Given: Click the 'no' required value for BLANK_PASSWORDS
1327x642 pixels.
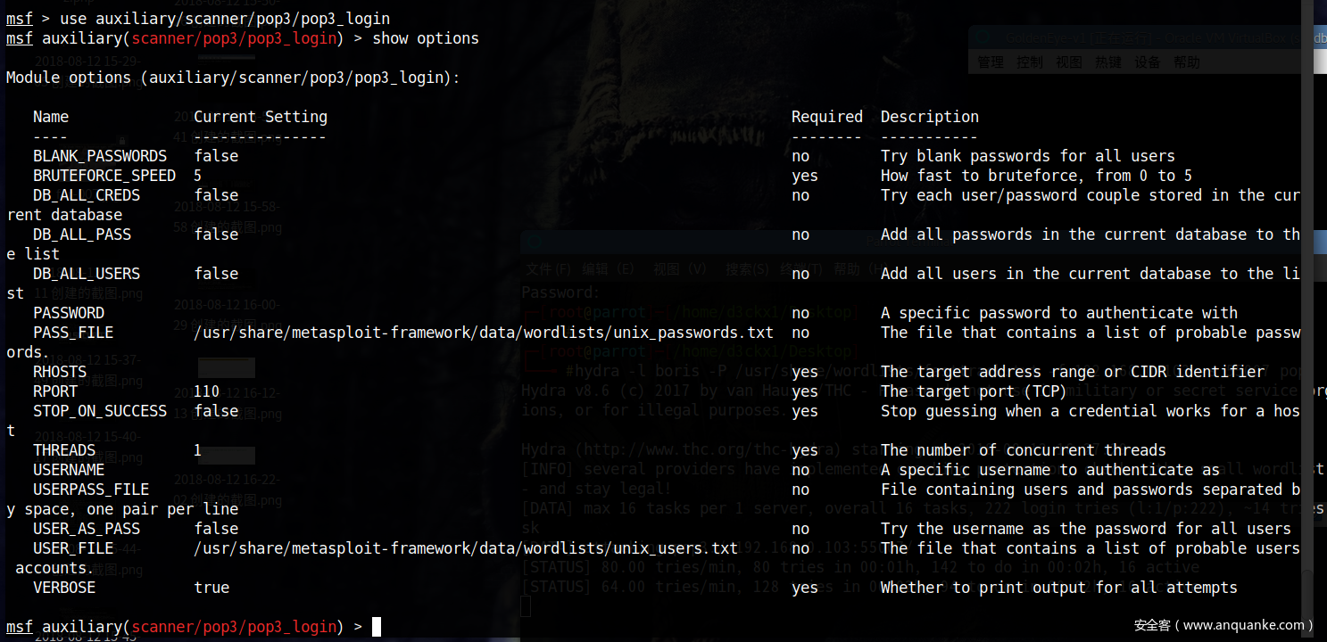Looking at the screenshot, I should (800, 156).
